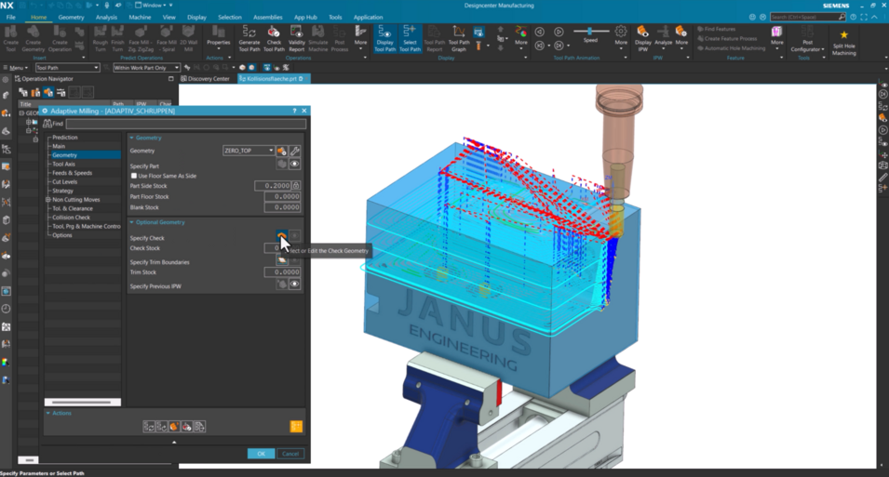This screenshot has height=477, width=889.
Task: Open Adaptive Milling dialog help question mark
Action: (293, 111)
